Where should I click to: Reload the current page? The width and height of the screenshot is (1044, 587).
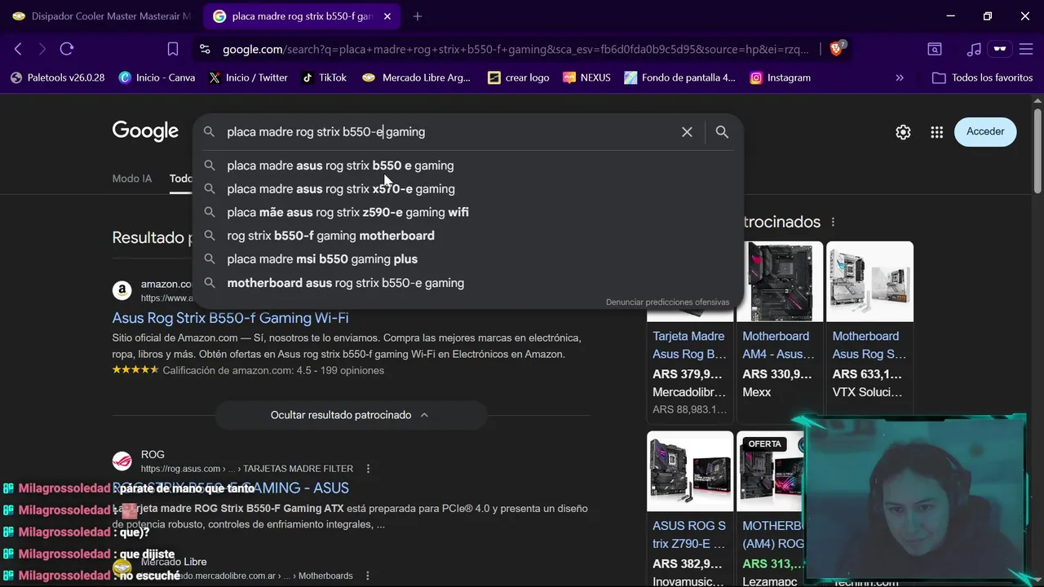click(67, 49)
